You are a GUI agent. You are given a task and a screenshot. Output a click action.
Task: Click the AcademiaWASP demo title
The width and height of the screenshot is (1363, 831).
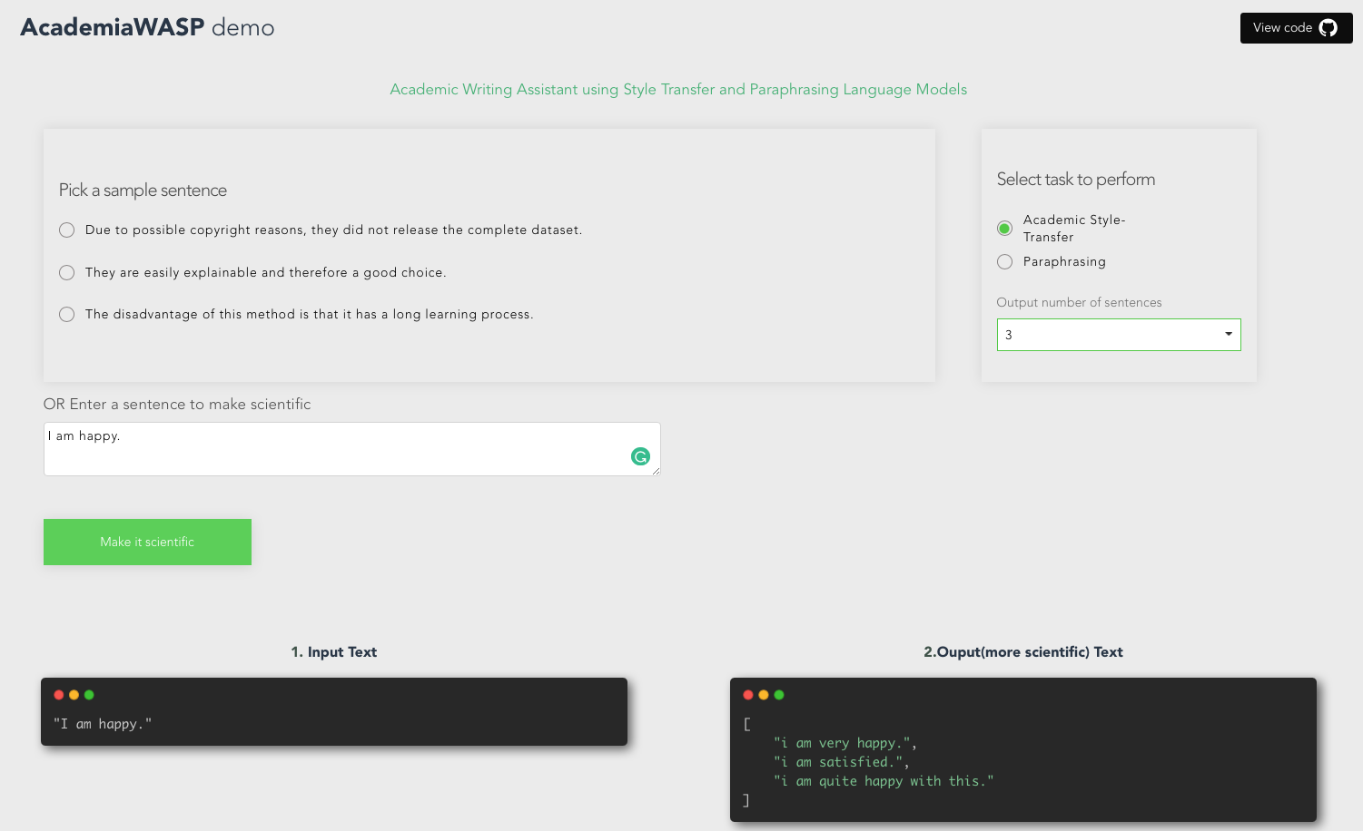(147, 27)
